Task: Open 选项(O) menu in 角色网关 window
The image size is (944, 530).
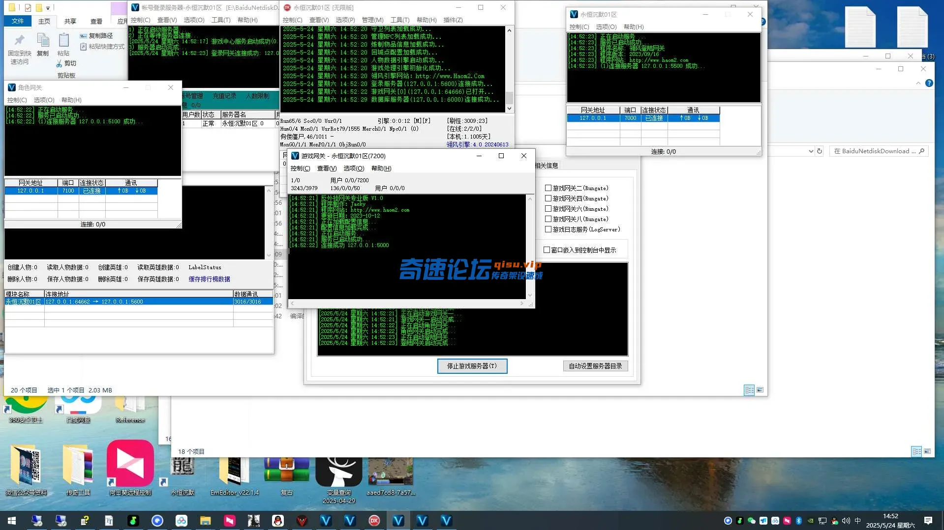Action: (x=44, y=100)
